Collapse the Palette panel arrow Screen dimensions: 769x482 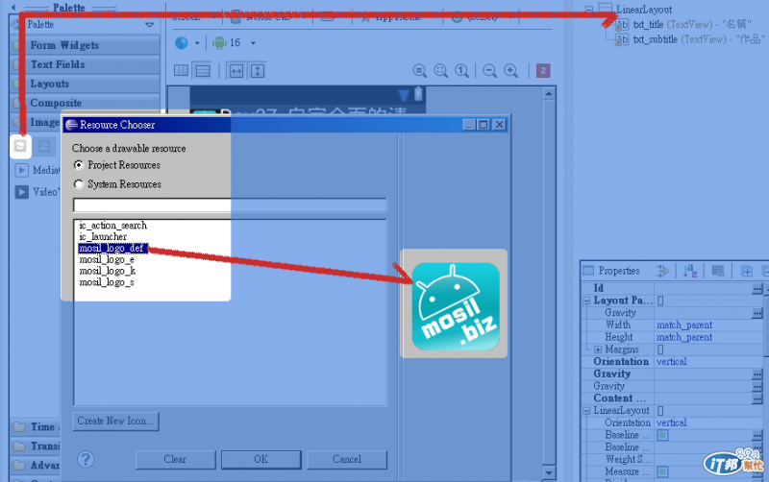click(x=13, y=7)
